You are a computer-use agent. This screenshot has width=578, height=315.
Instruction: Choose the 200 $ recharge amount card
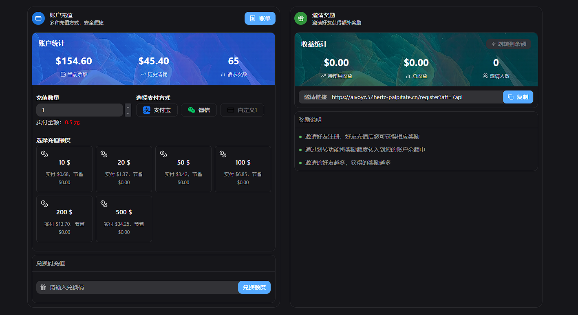pyautogui.click(x=64, y=219)
